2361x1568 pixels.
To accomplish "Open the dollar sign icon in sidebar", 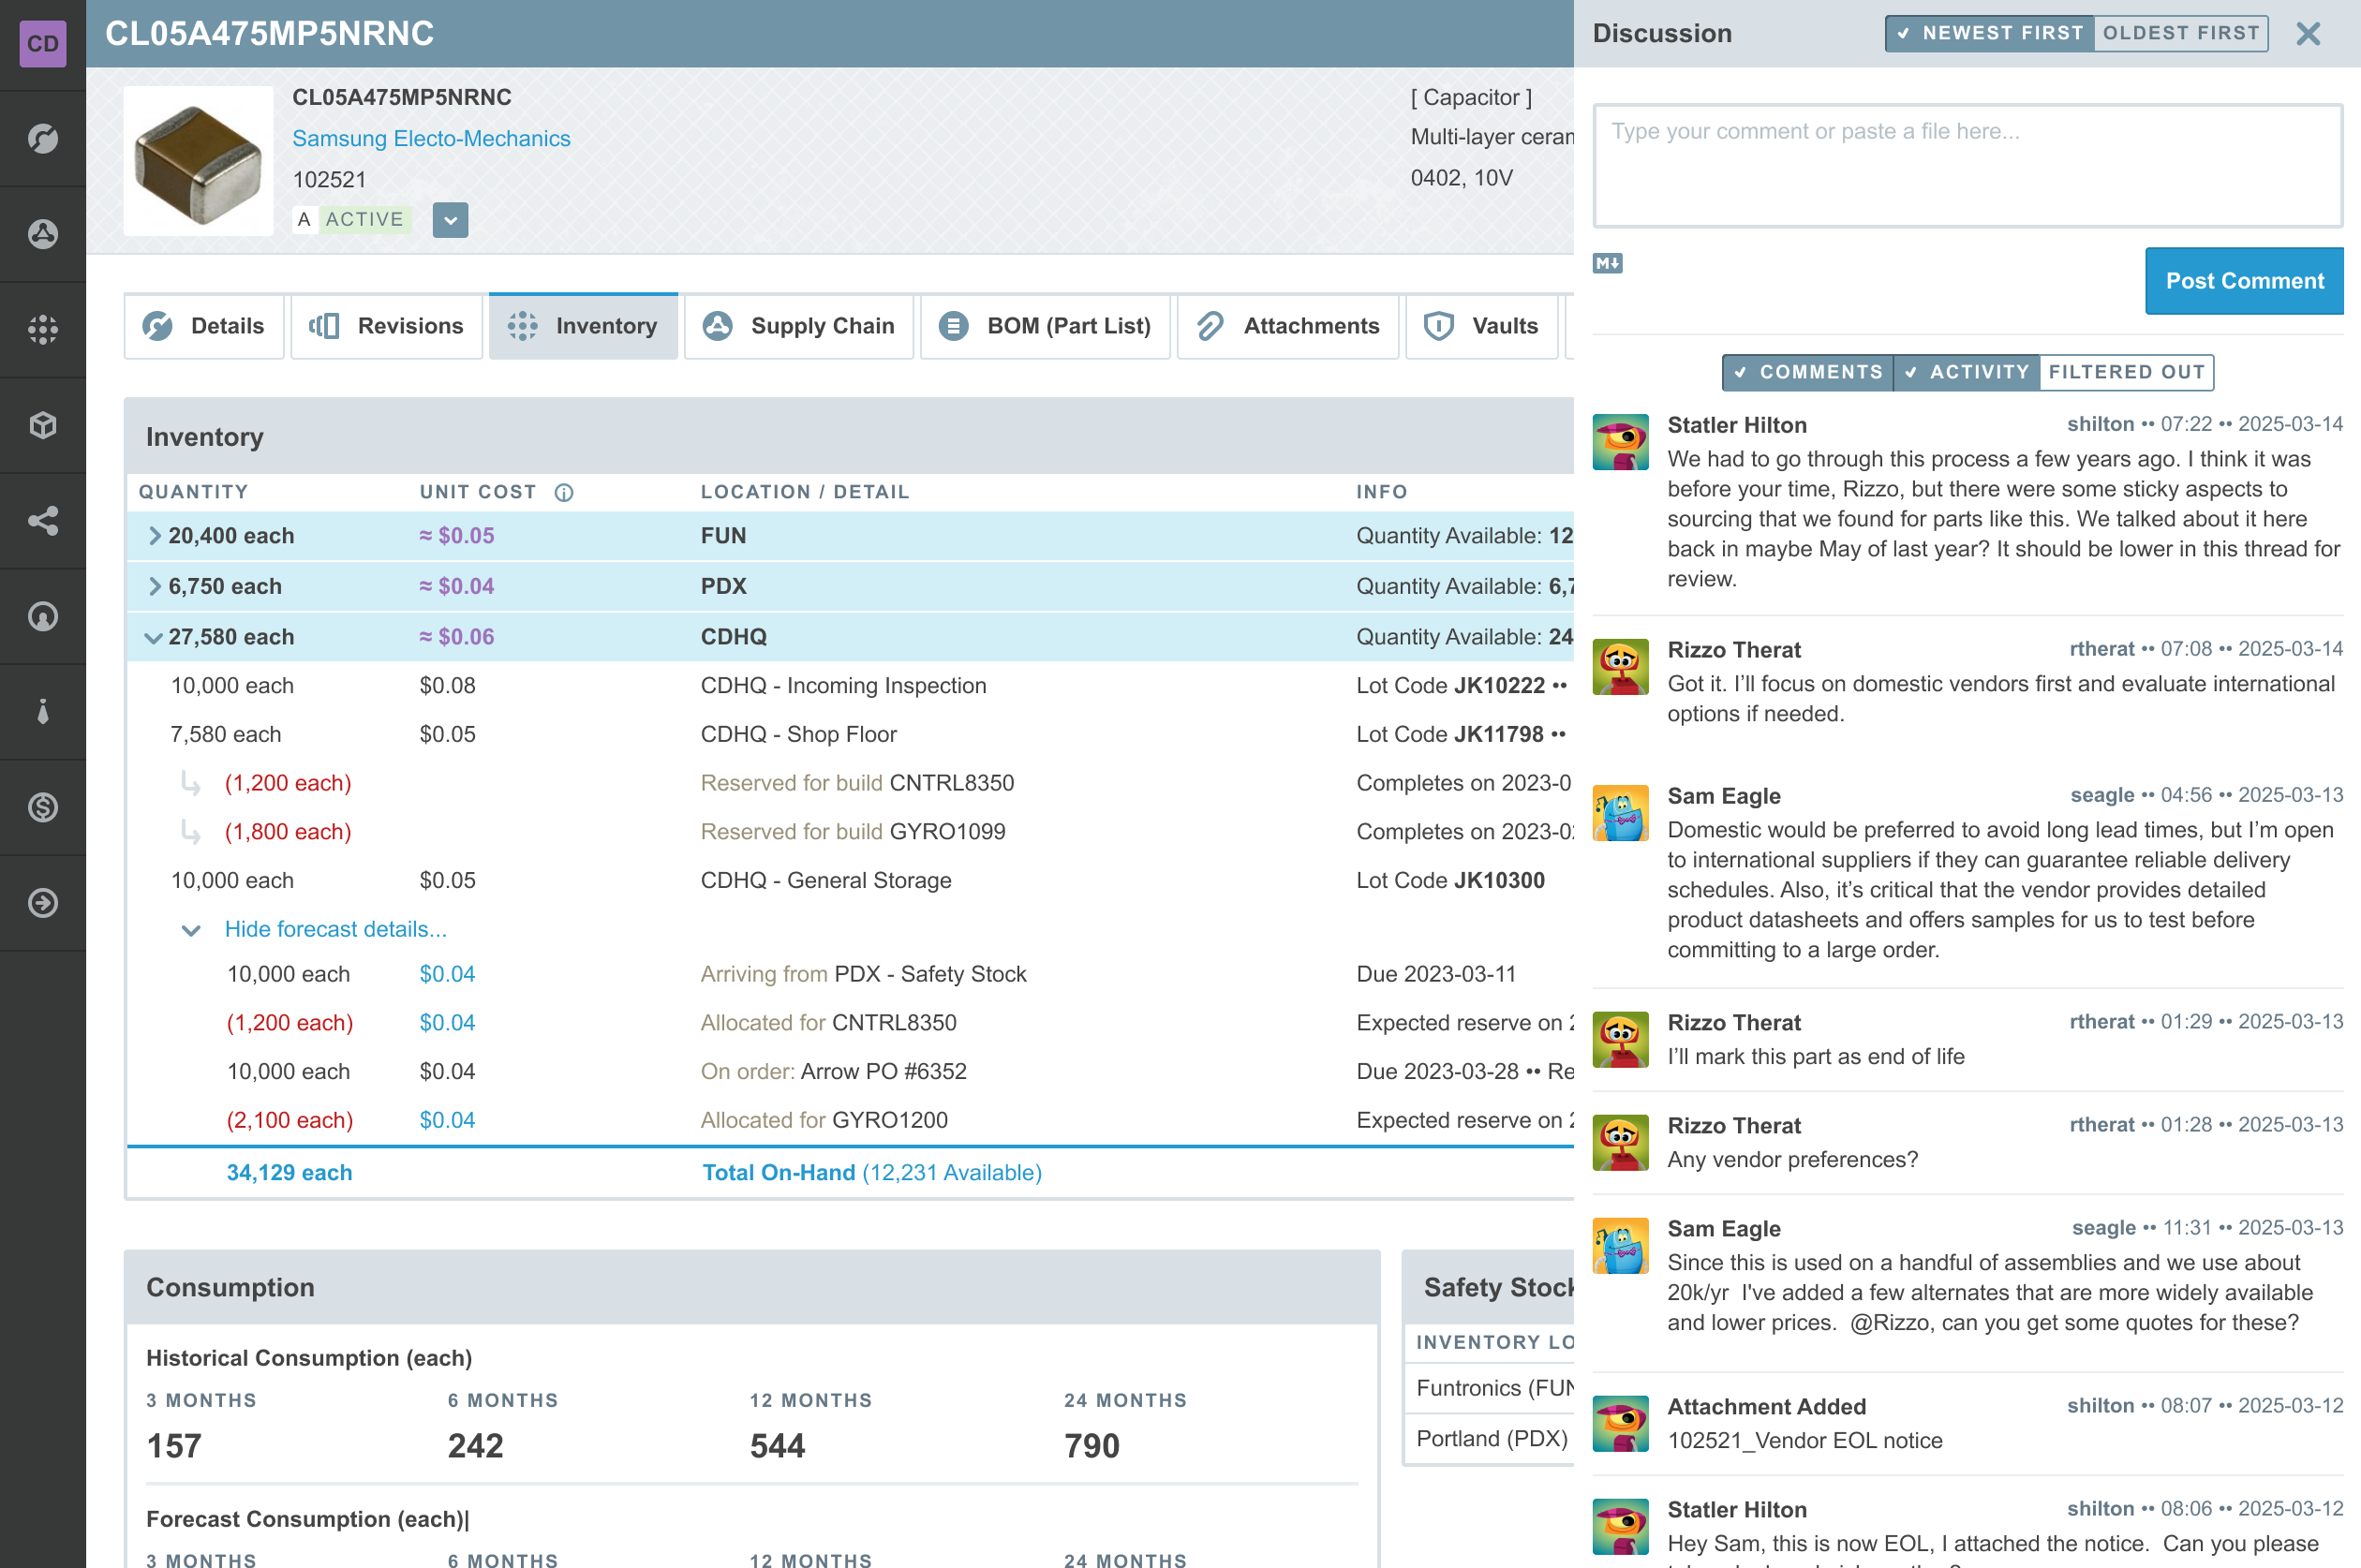I will (43, 807).
